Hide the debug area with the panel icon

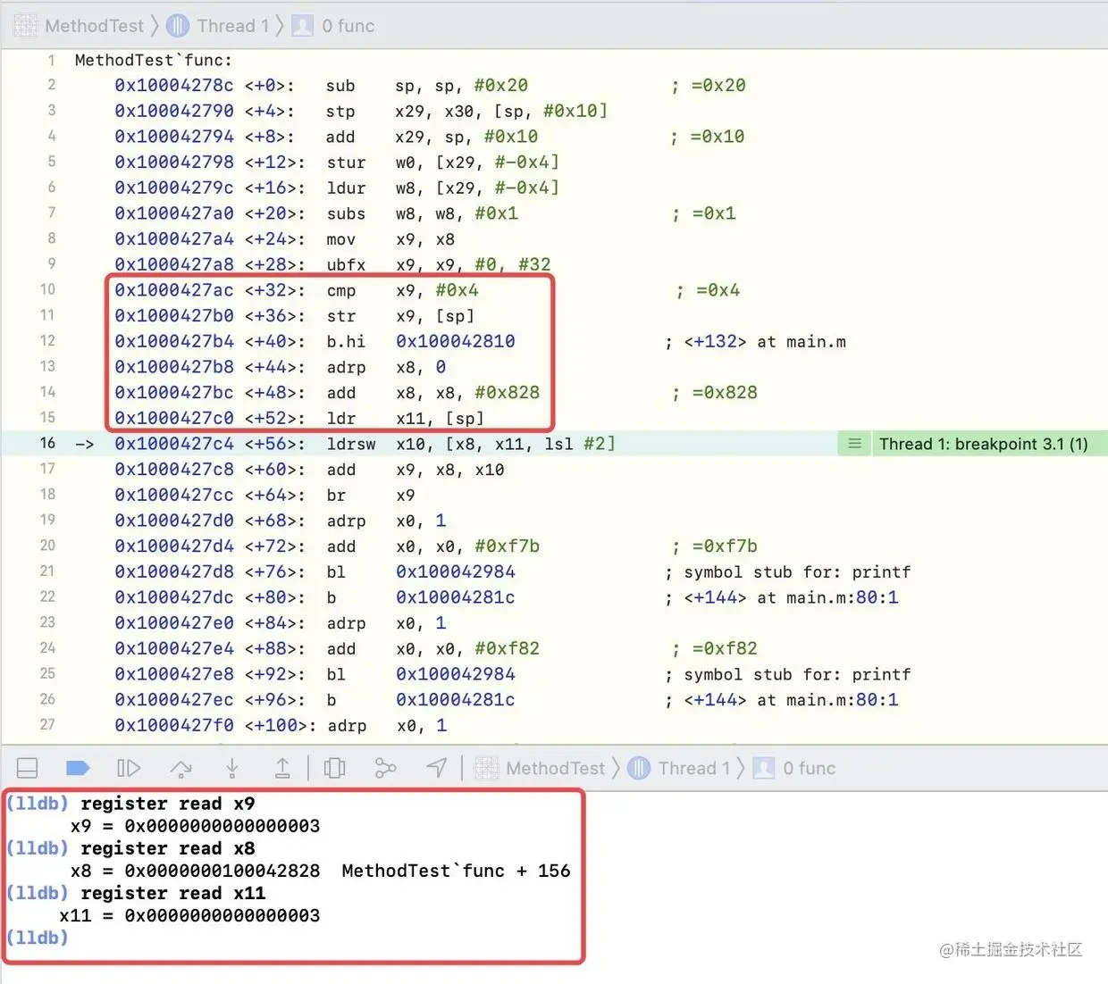pyautogui.click(x=28, y=768)
